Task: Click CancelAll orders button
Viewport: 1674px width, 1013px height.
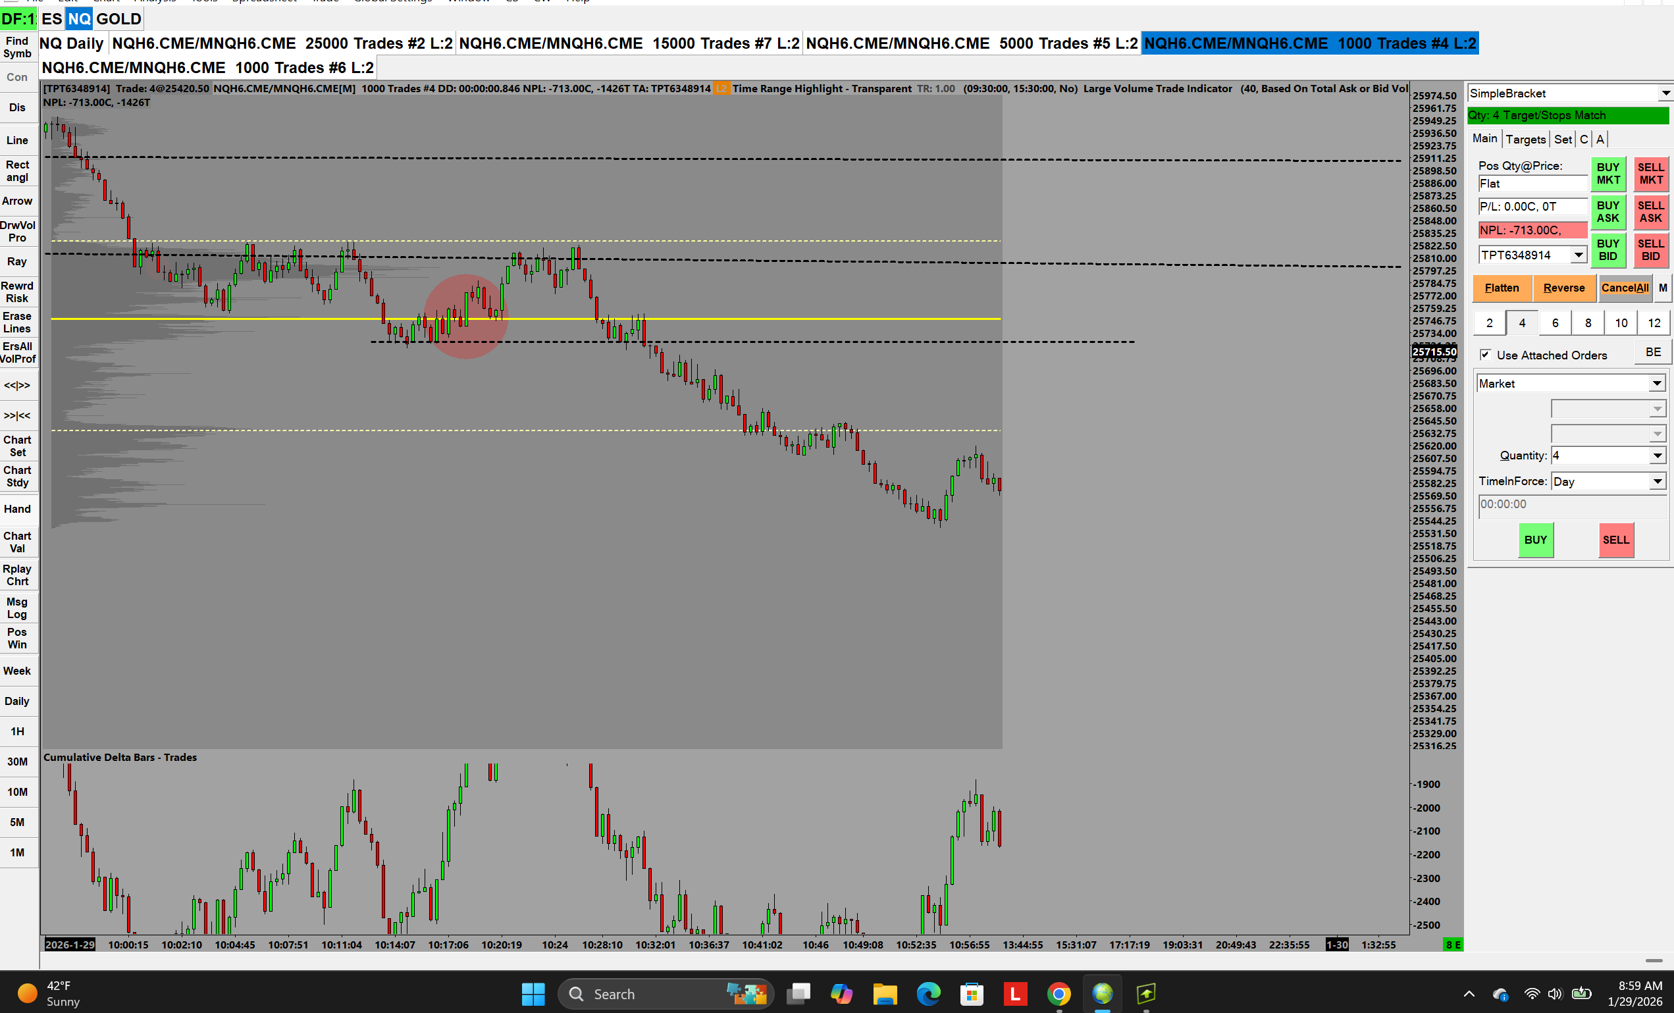Action: click(1625, 288)
